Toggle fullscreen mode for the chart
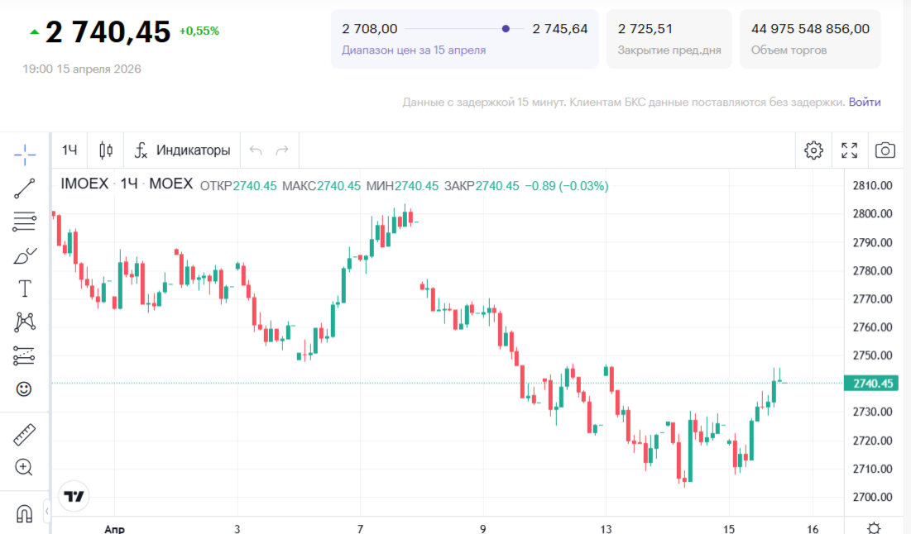This screenshot has height=534, width=911. (x=849, y=150)
